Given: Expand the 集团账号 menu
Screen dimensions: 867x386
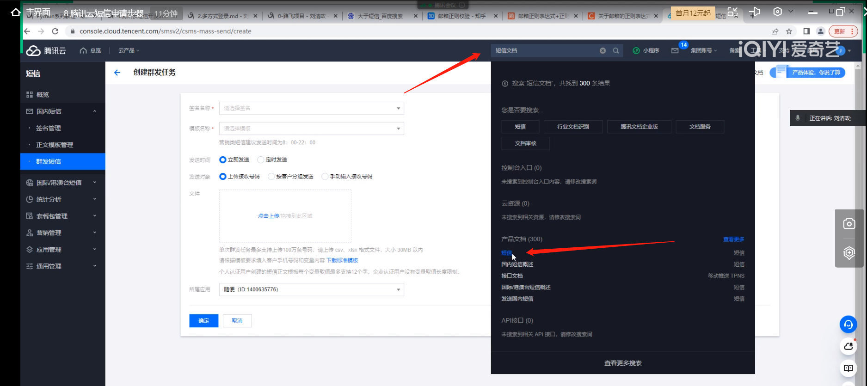Looking at the screenshot, I should [x=704, y=50].
